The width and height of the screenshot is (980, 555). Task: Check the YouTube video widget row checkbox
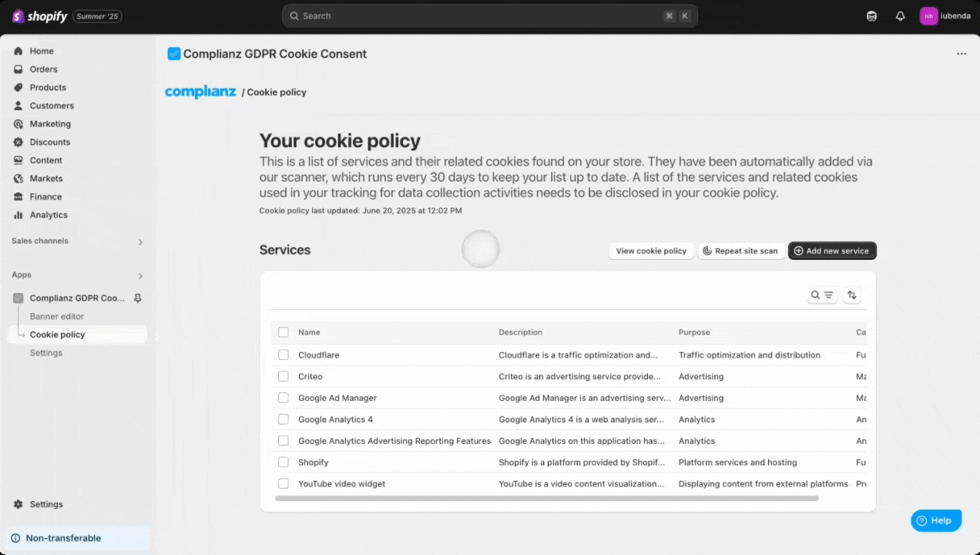pyautogui.click(x=284, y=484)
